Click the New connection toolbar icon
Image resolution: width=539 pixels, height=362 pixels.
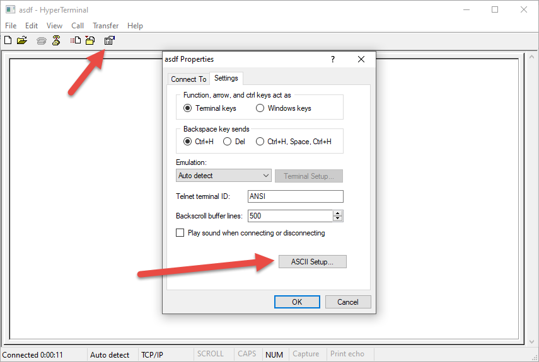click(8, 40)
